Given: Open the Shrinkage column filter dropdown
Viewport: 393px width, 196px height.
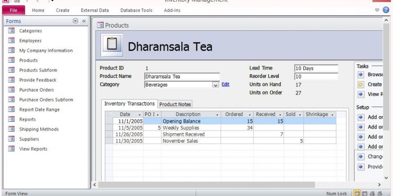Looking at the screenshot, I should coord(332,115).
